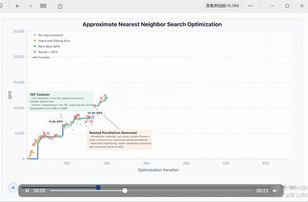The image size is (308, 202).
Task: Maximize the viewer window
Action: [287, 6]
